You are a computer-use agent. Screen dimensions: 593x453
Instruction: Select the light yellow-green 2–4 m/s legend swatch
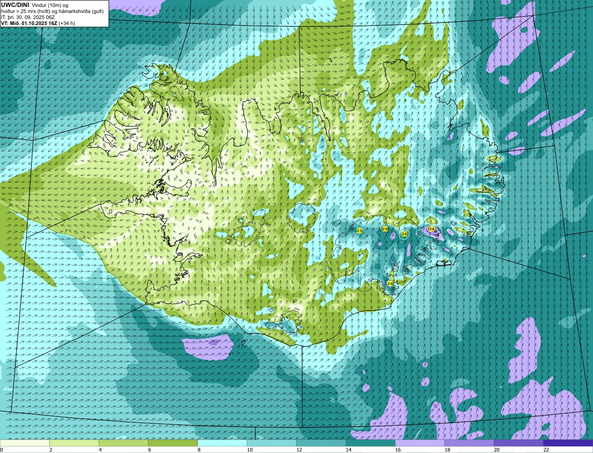tap(74, 443)
